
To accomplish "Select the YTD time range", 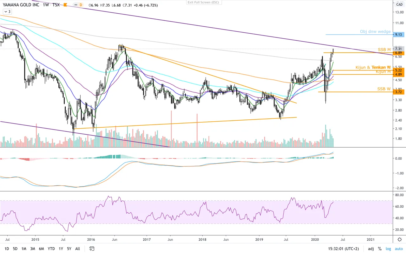I will pos(51,249).
